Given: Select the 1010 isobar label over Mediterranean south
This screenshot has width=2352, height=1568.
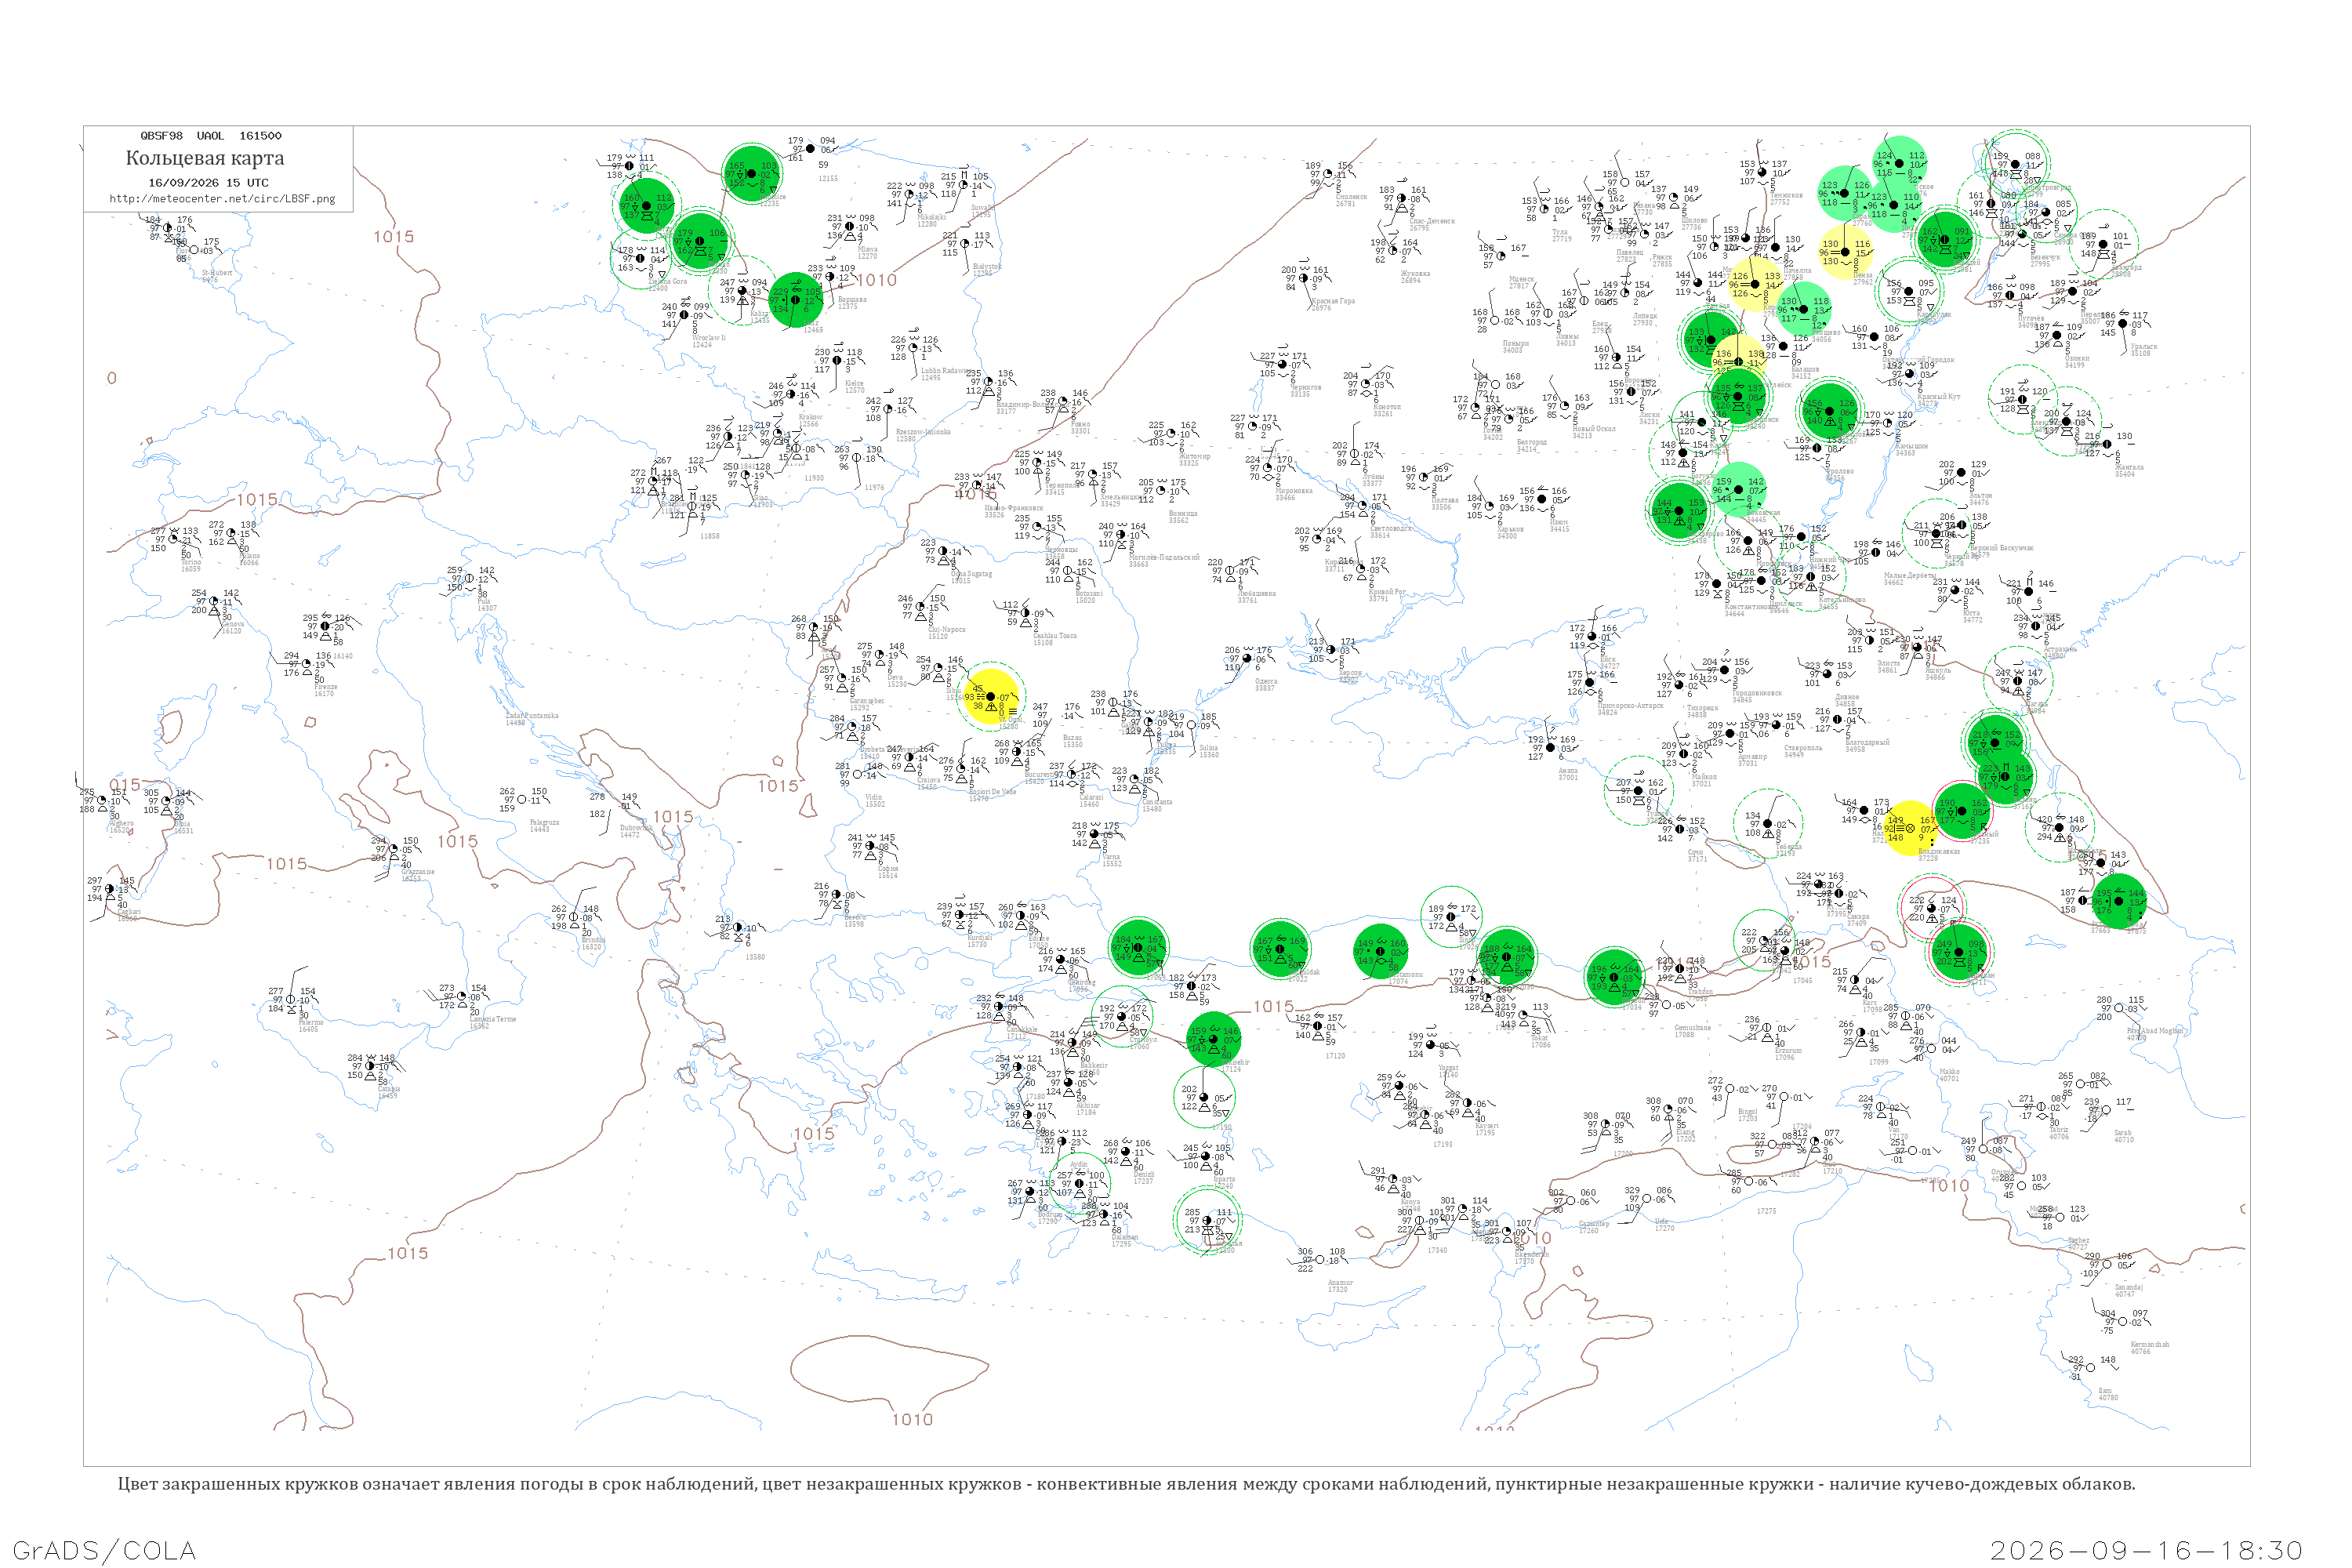Looking at the screenshot, I should point(912,1419).
